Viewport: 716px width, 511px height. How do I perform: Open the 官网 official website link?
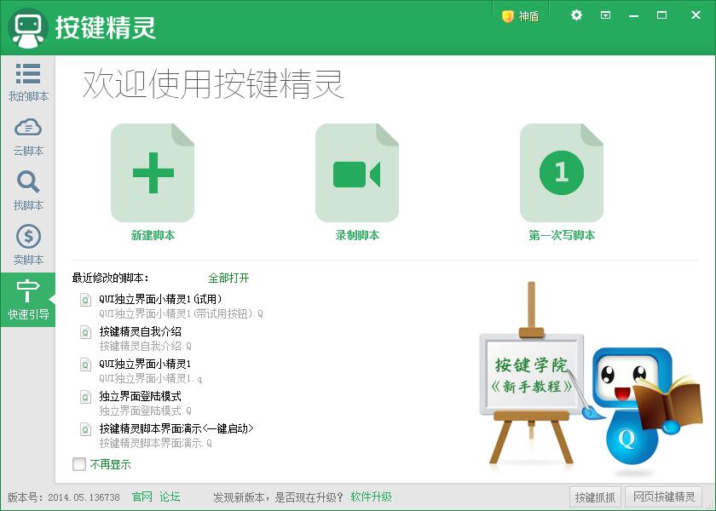pos(141,497)
